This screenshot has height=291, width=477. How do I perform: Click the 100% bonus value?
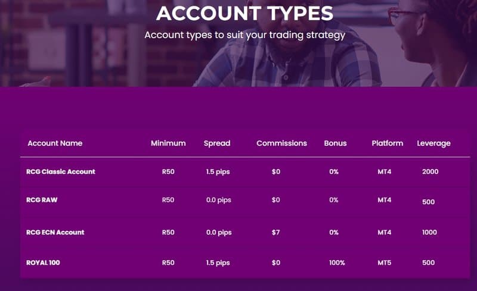click(x=337, y=263)
